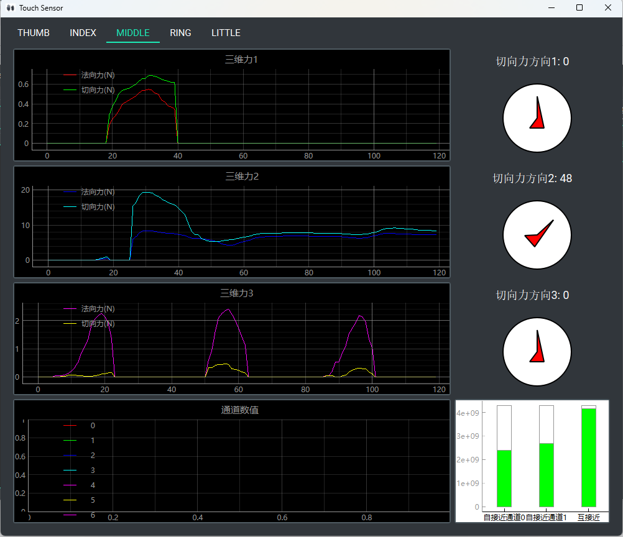This screenshot has width=623, height=537.
Task: Click channel 3 cyan legend entry in 通道数值
Action: point(92,470)
